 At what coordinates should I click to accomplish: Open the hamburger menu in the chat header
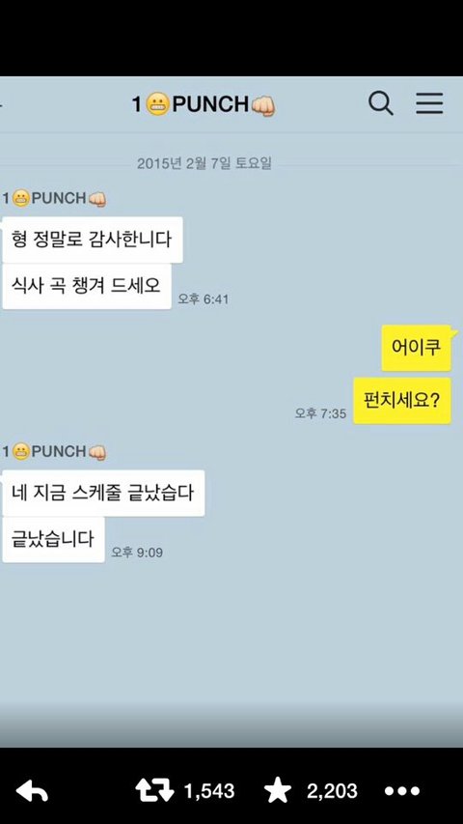point(429,103)
